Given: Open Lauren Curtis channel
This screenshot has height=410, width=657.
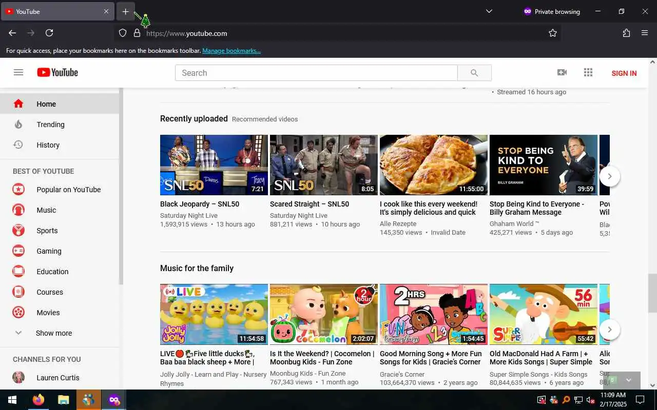Looking at the screenshot, I should 60,378.
